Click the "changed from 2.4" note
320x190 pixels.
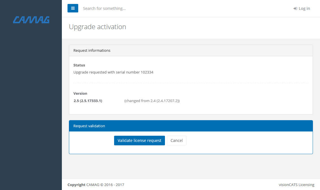152,101
